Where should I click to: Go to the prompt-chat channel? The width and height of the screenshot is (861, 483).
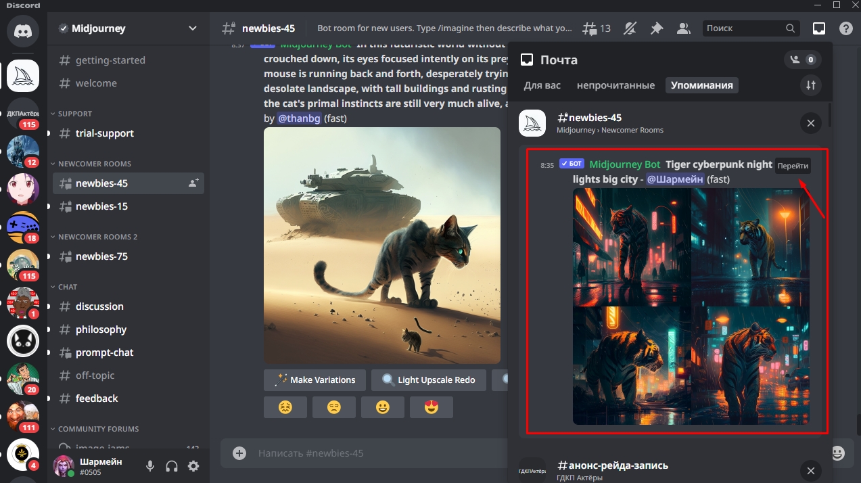[x=129, y=352]
